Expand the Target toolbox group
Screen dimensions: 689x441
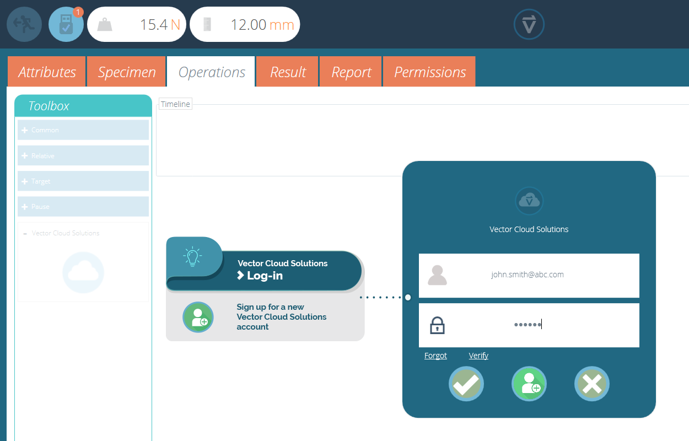click(83, 181)
